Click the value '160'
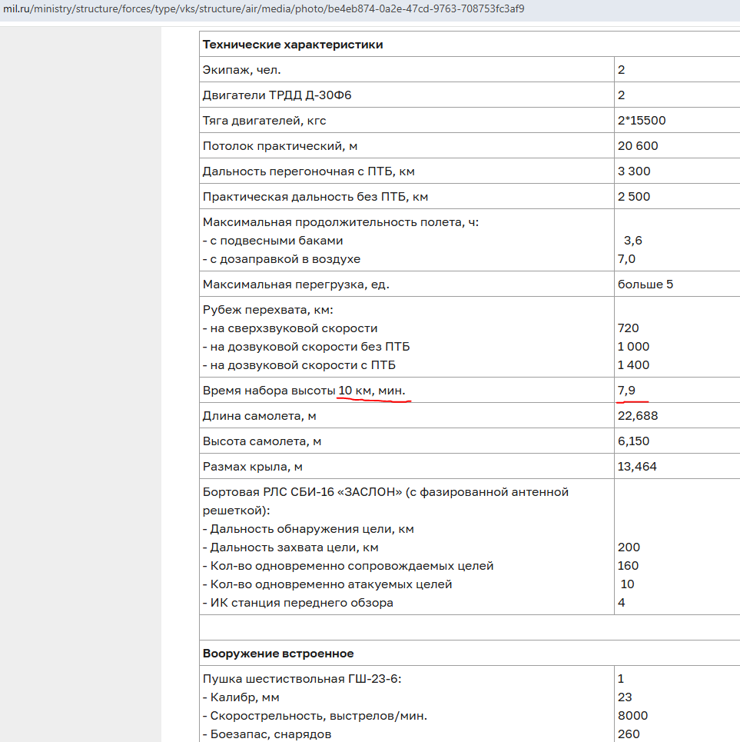Viewport: 740px width, 742px height. point(629,566)
